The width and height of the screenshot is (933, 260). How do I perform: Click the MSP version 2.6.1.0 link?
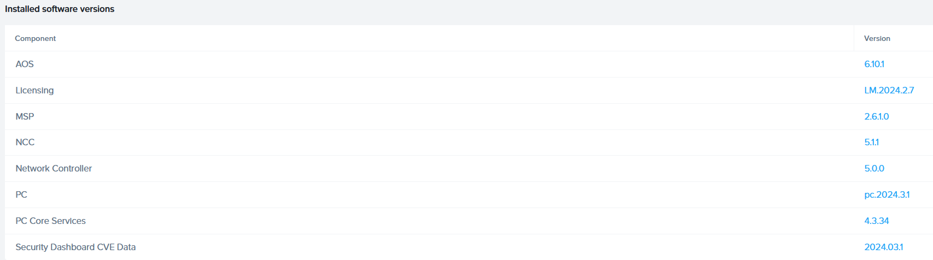point(876,116)
